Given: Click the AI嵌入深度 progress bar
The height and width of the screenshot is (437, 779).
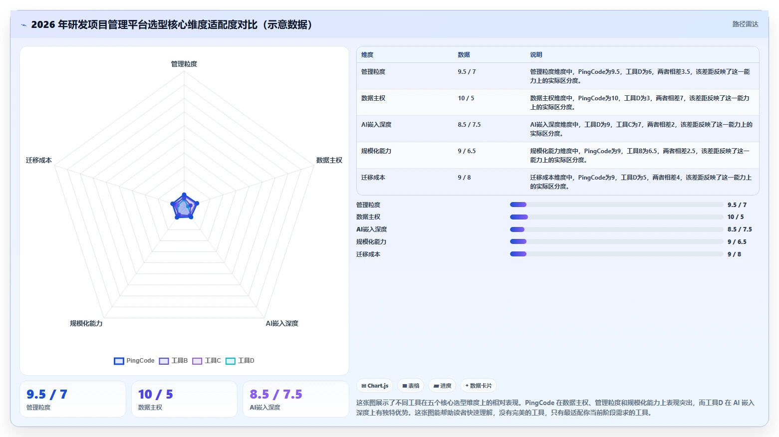Looking at the screenshot, I should pyautogui.click(x=616, y=229).
